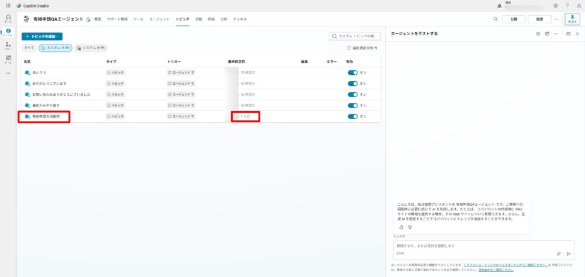Viewport: 585px width, 277px height.
Task: Select the システム filter tab
Action: (x=91, y=47)
